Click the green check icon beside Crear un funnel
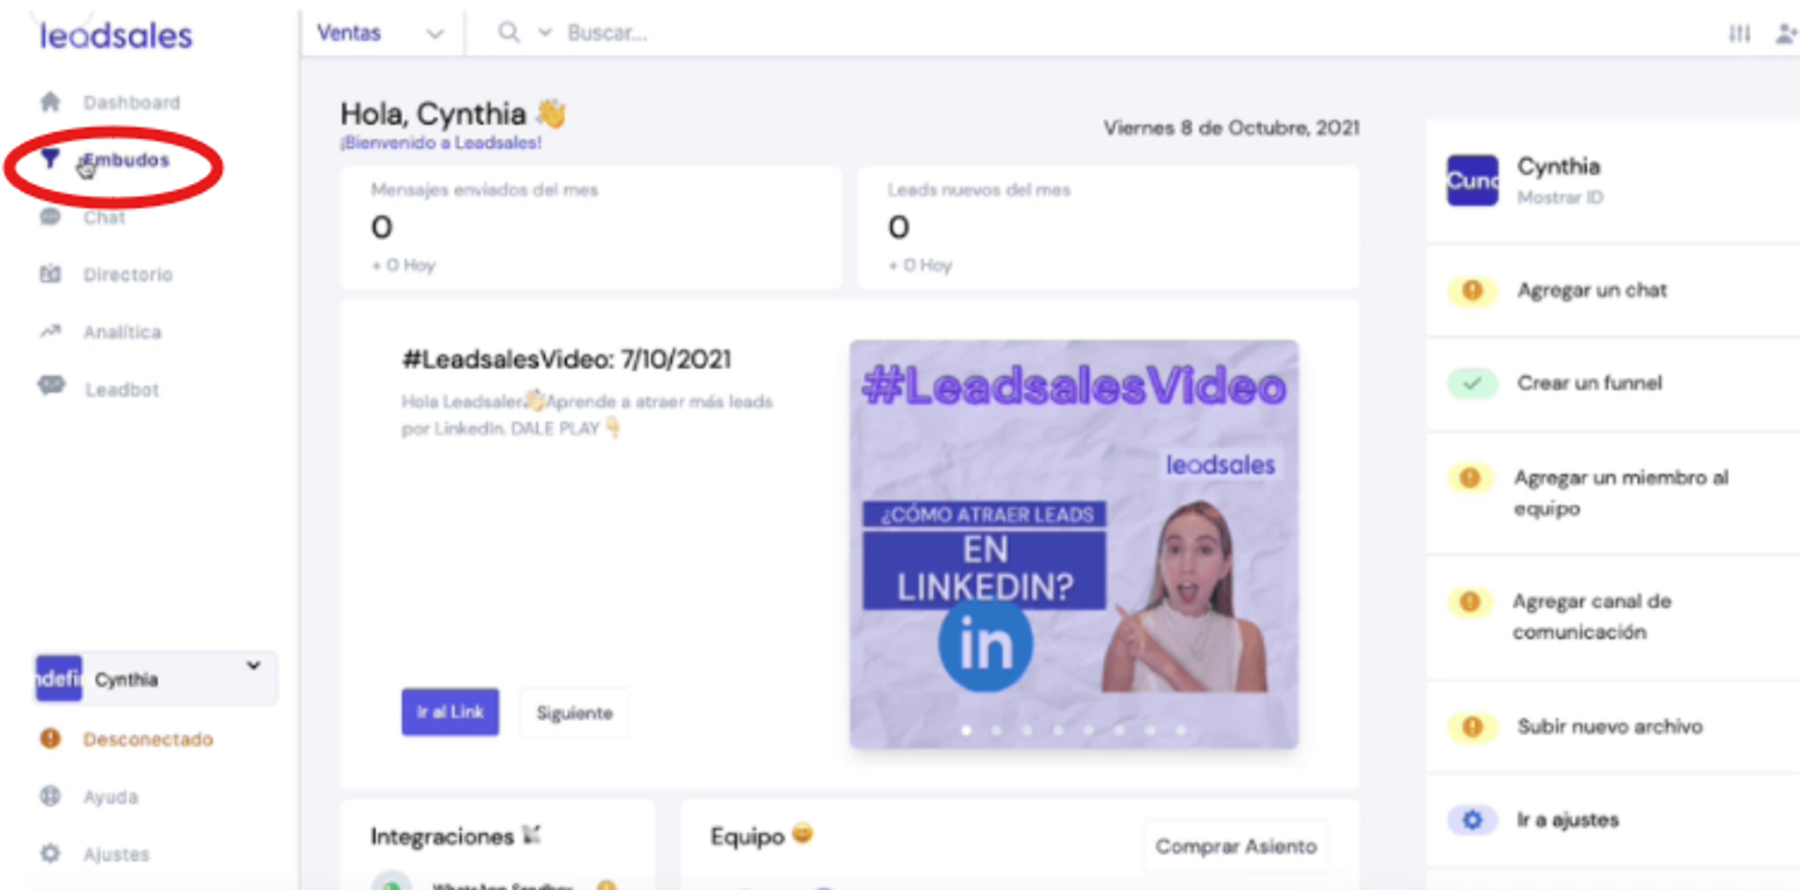1800x890 pixels. point(1471,383)
